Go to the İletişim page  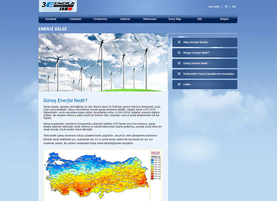(224, 19)
